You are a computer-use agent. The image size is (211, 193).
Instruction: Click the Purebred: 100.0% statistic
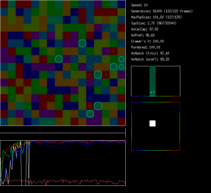[x=146, y=47]
